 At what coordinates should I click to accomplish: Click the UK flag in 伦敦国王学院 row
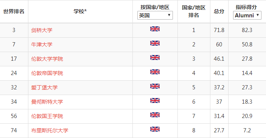[x=155, y=115]
